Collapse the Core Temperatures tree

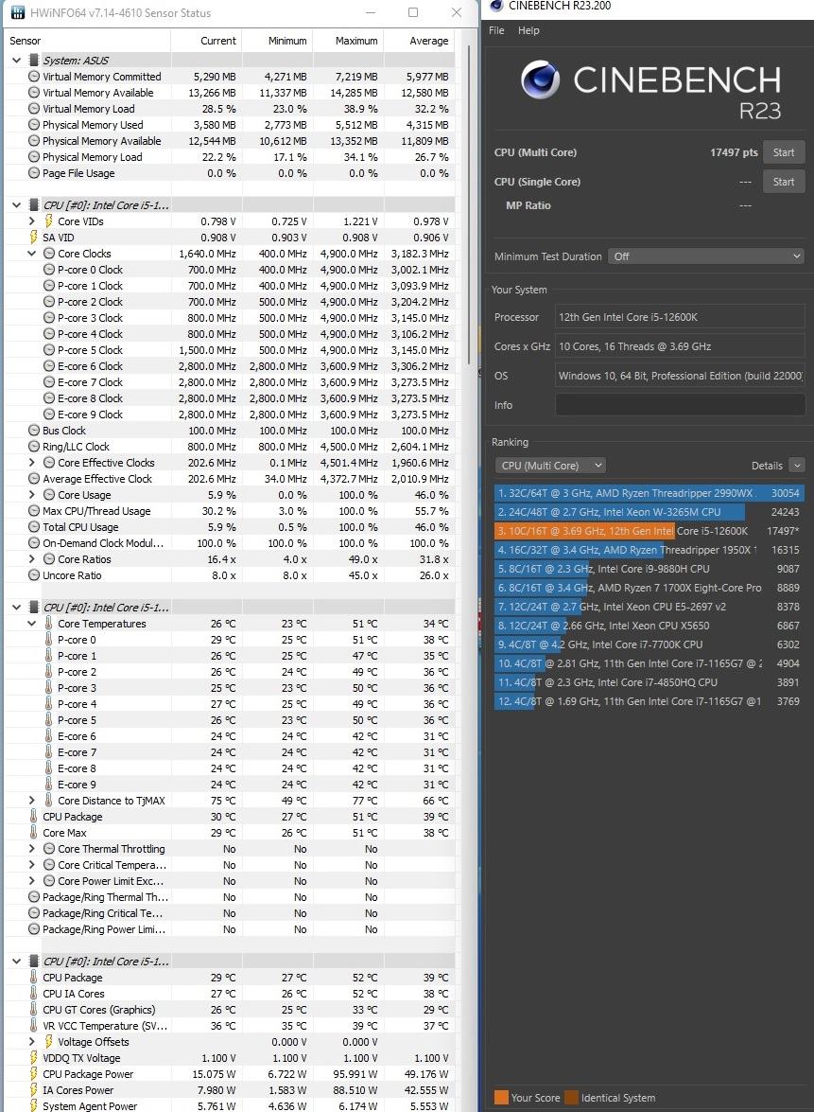(x=32, y=624)
